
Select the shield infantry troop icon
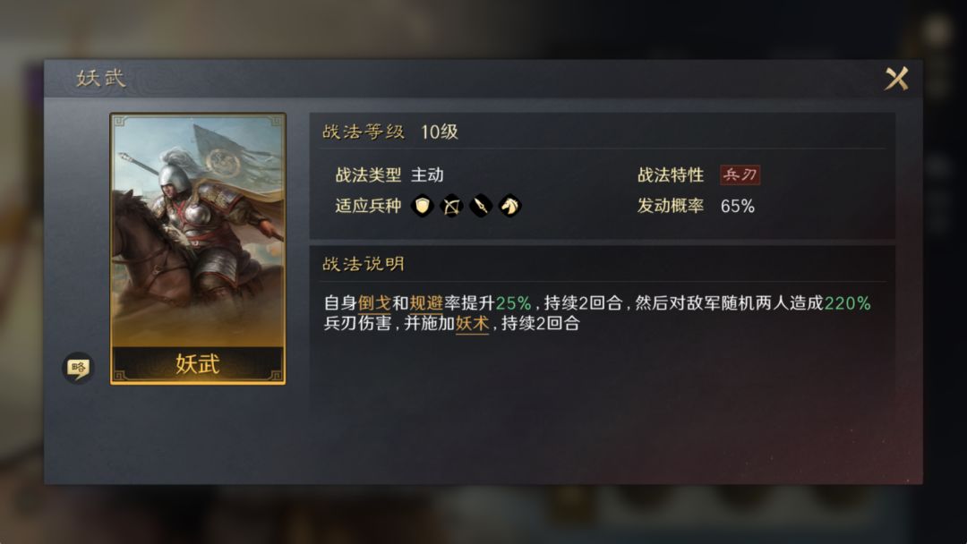(423, 206)
